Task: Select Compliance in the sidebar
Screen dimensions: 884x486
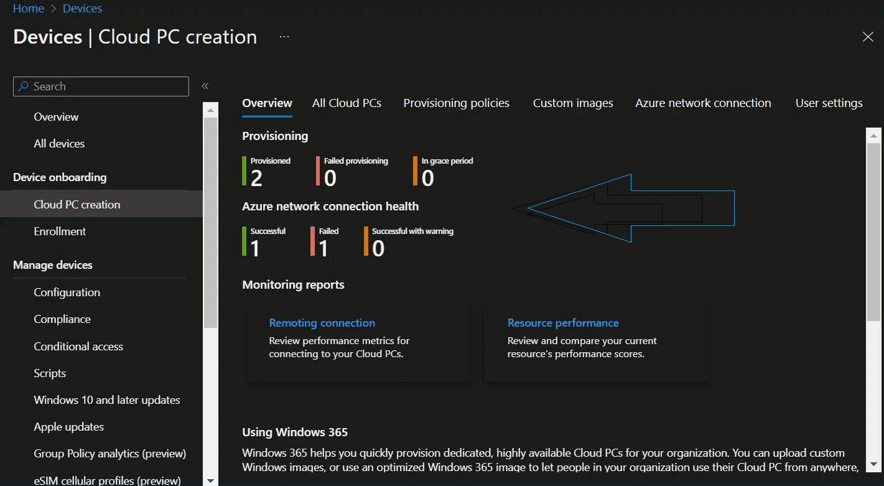Action: [x=62, y=319]
